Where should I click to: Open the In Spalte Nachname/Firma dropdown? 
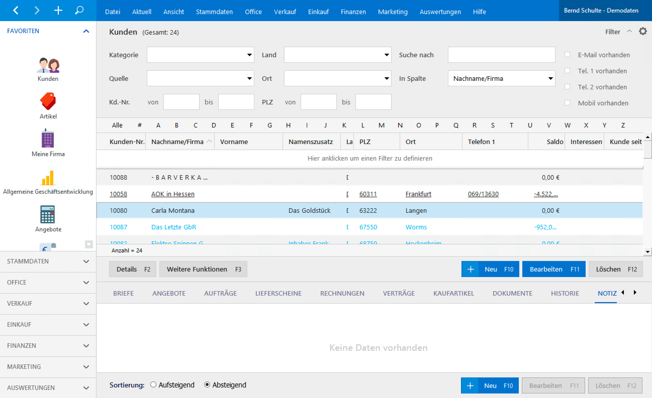[x=501, y=79]
